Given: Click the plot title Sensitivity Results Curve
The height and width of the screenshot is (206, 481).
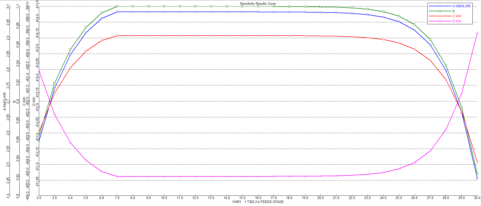Looking at the screenshot, I should tap(258, 4).
